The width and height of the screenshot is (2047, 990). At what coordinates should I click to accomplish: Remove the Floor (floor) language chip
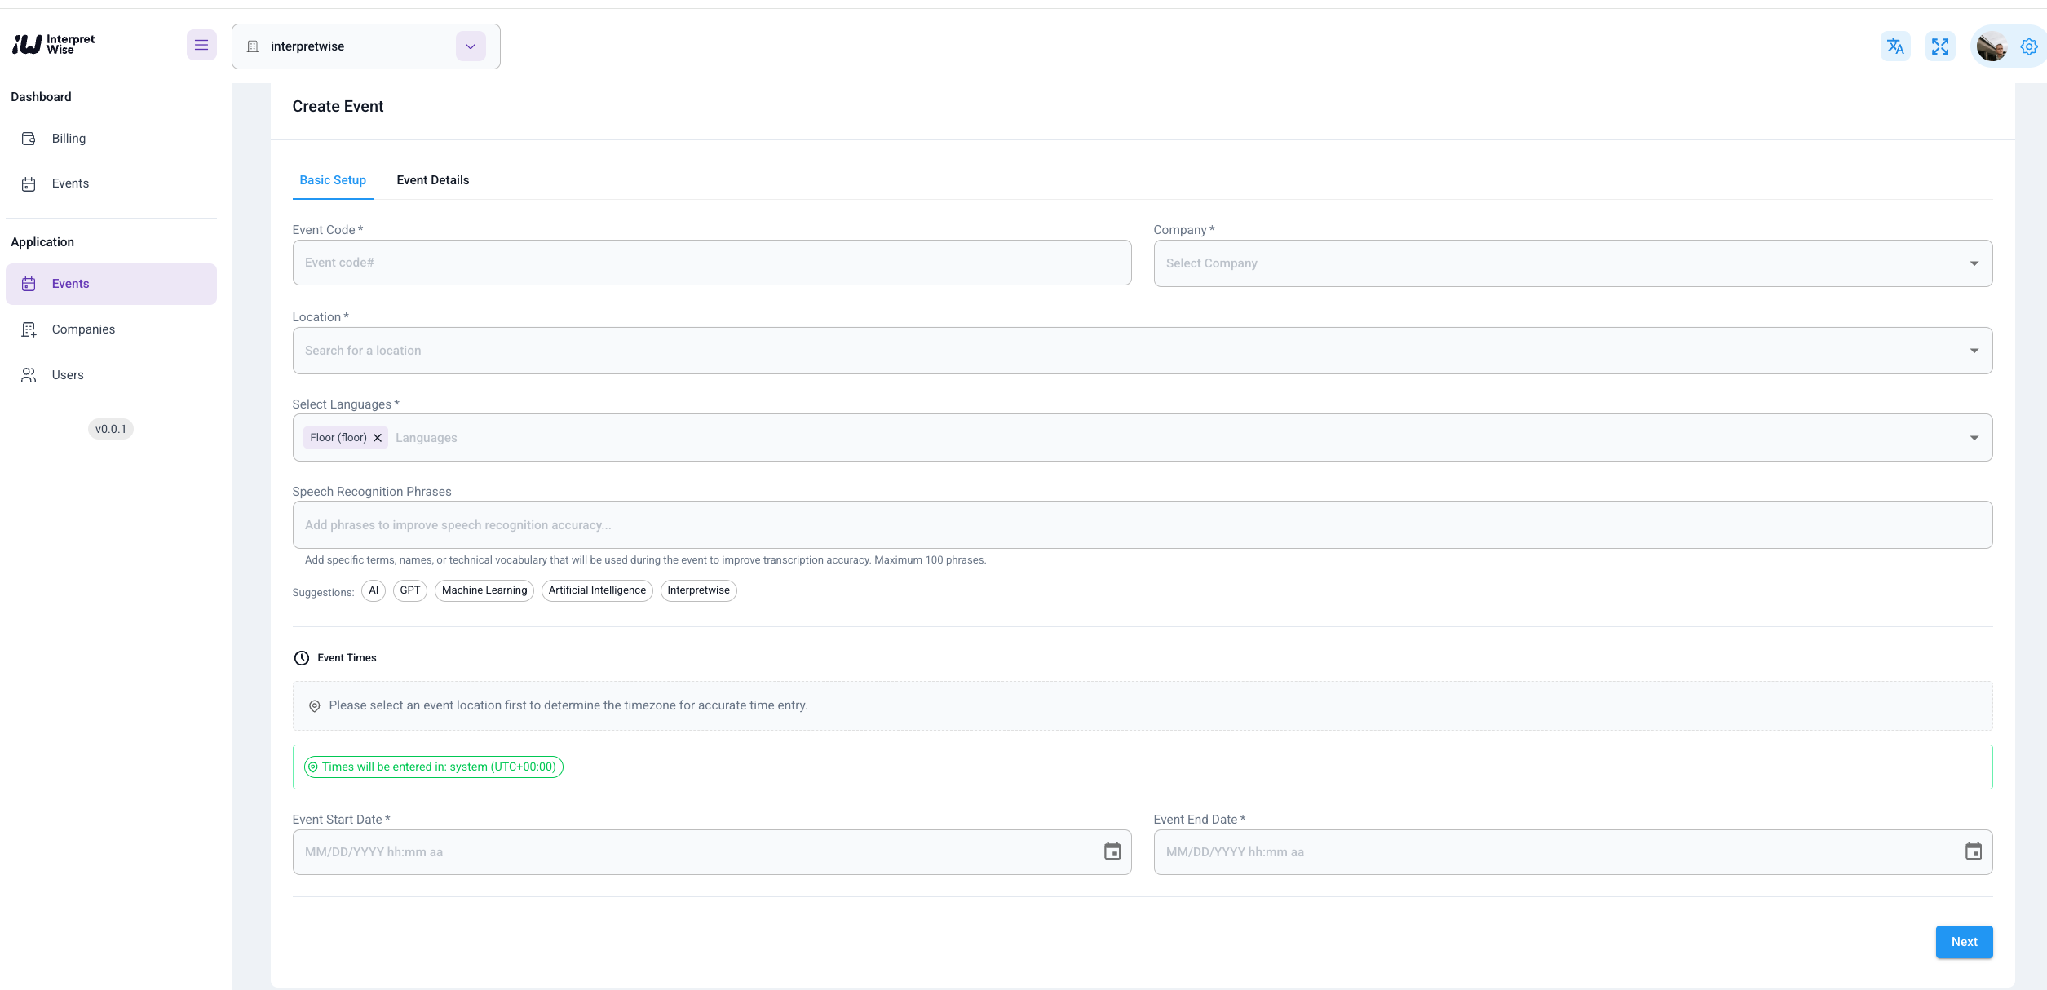(x=378, y=438)
